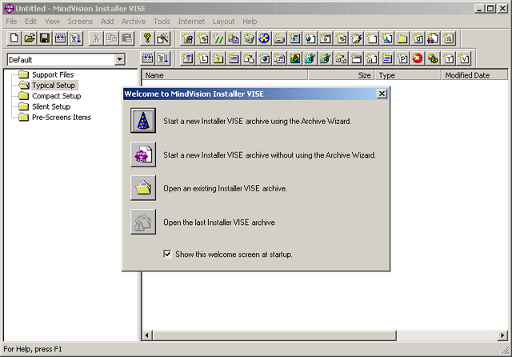The width and height of the screenshot is (512, 357).
Task: Click the magic wand wizard toolbar icon
Action: pos(162,38)
